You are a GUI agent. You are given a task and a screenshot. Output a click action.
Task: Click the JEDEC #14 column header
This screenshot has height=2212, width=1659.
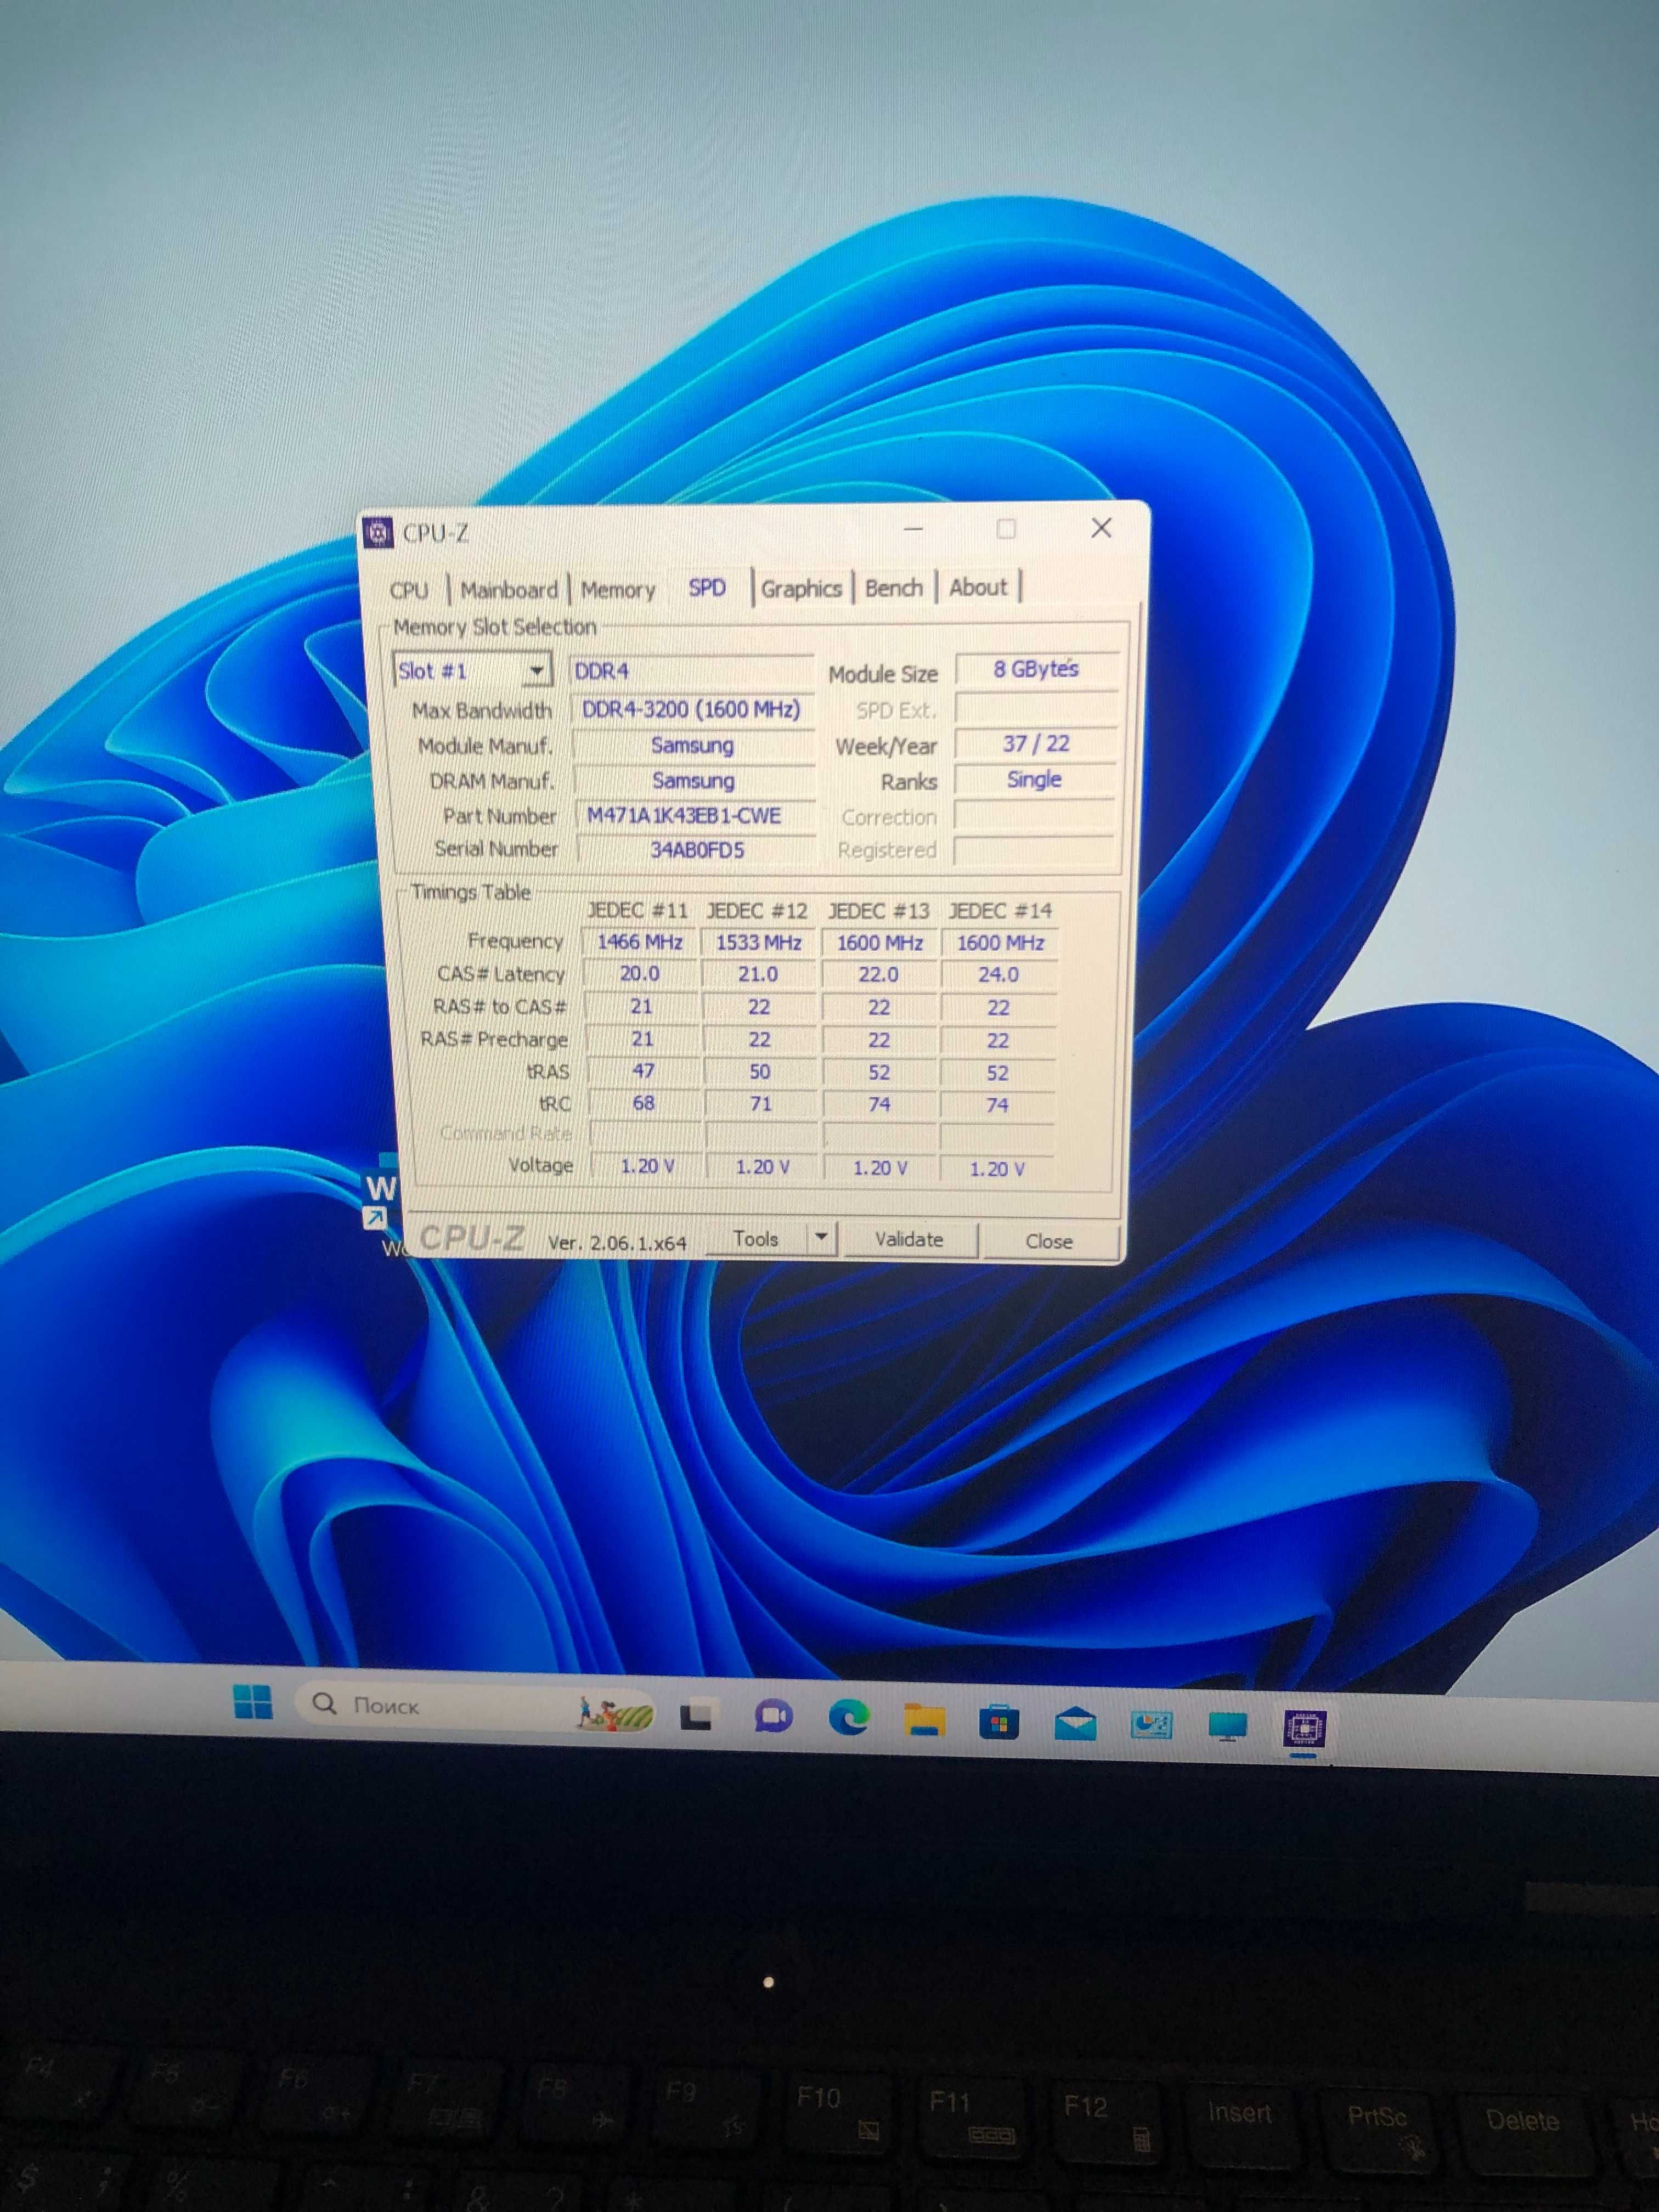pos(1000,911)
